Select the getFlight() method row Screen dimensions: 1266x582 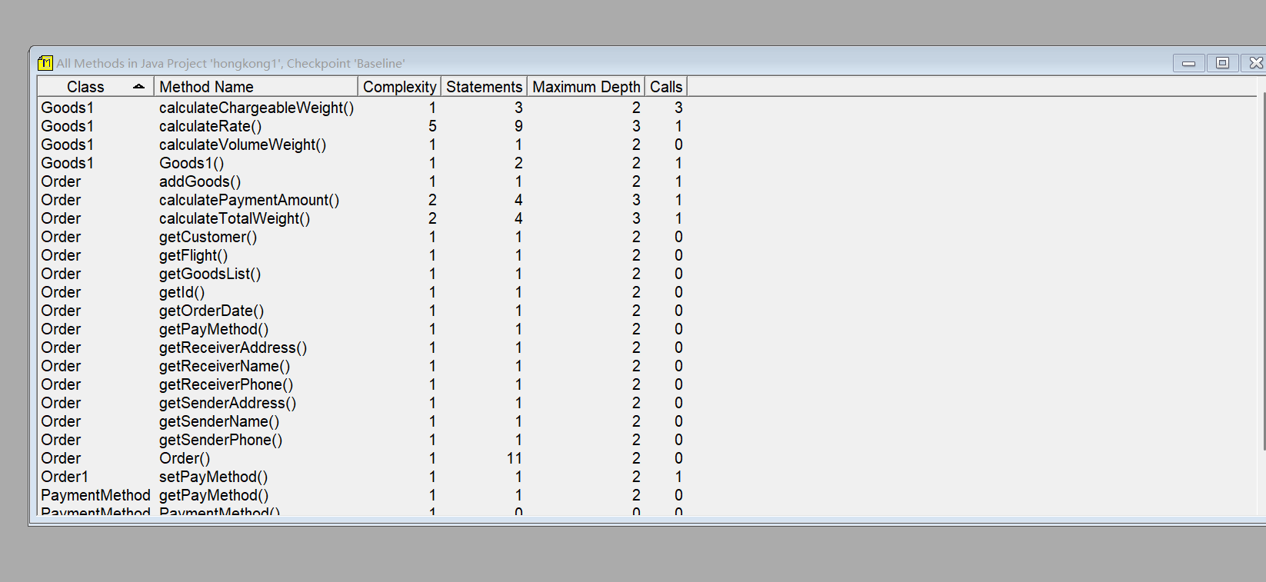361,255
